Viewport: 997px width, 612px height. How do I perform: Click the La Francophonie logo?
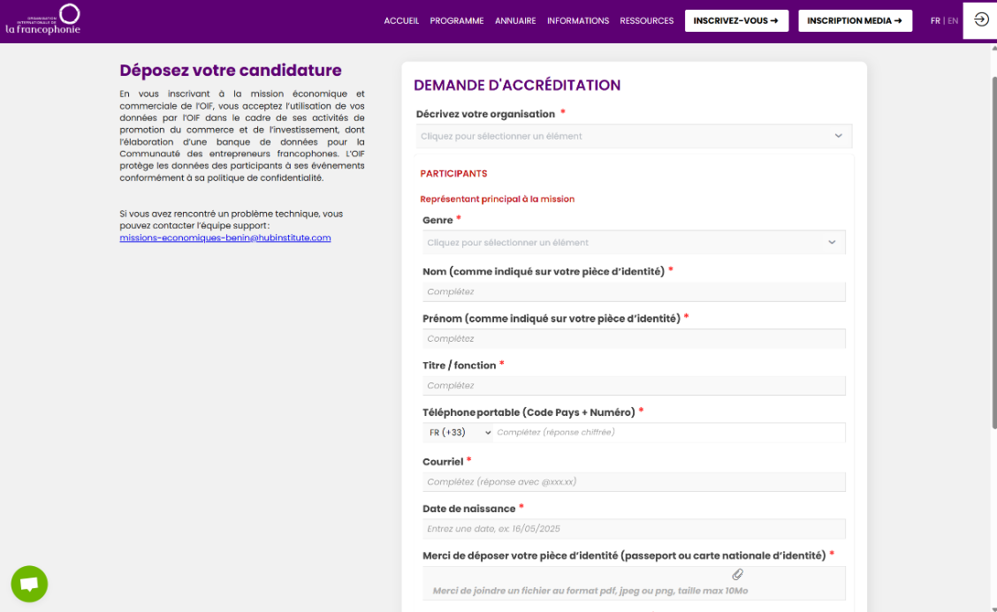point(43,20)
